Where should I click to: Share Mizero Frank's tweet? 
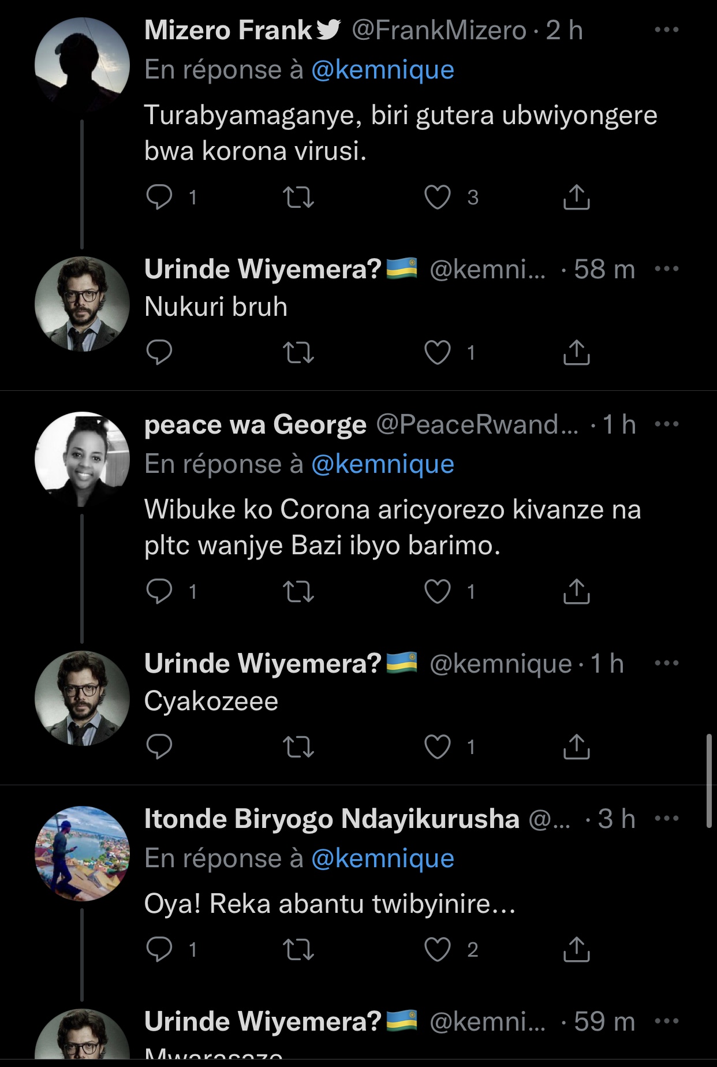(x=576, y=197)
